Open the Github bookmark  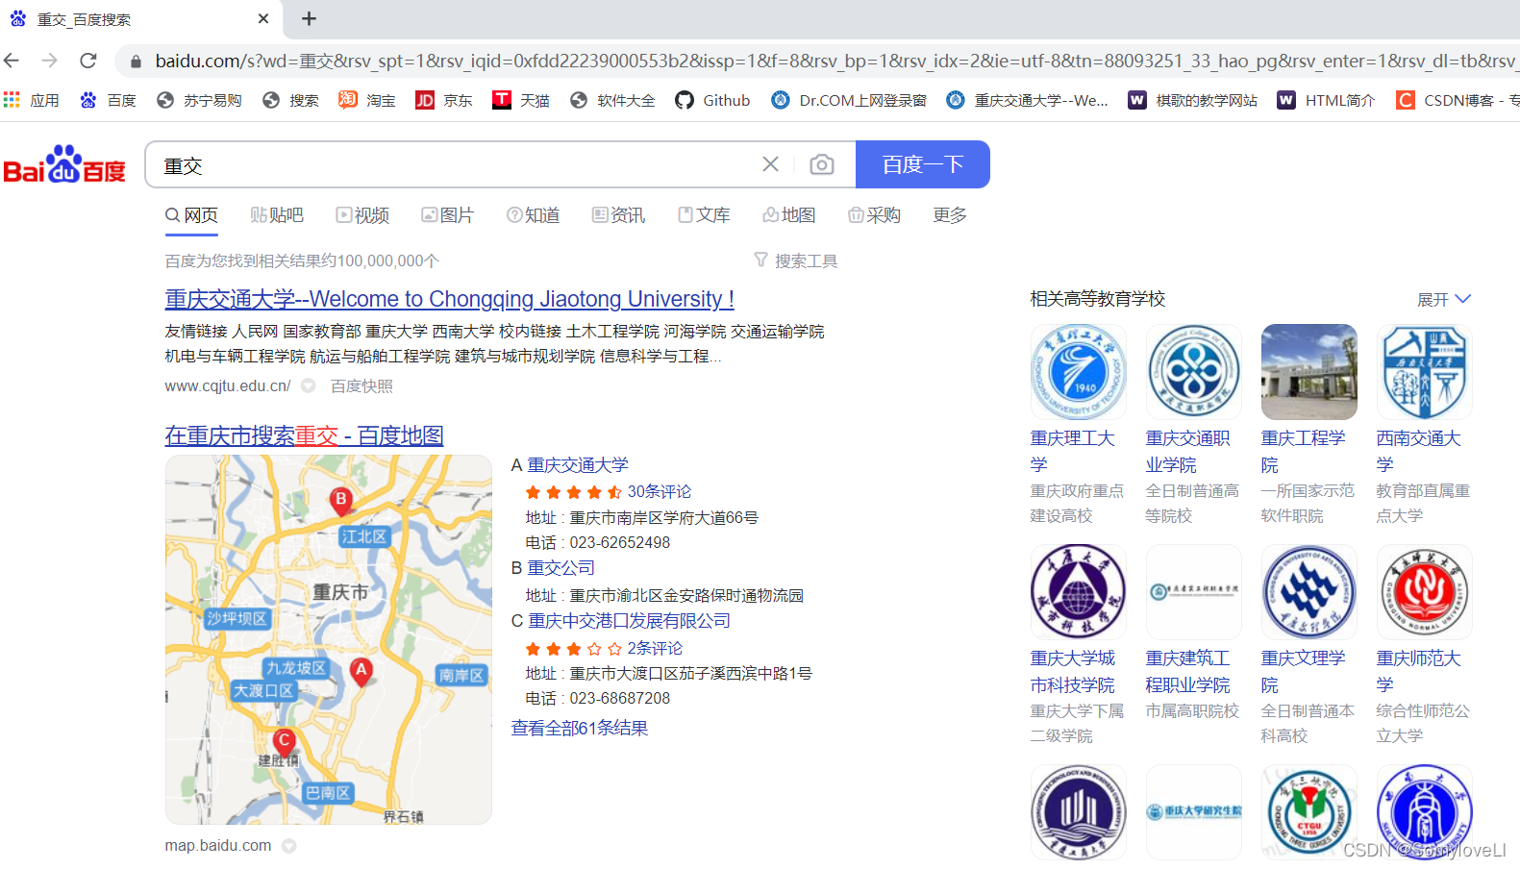[x=712, y=100]
